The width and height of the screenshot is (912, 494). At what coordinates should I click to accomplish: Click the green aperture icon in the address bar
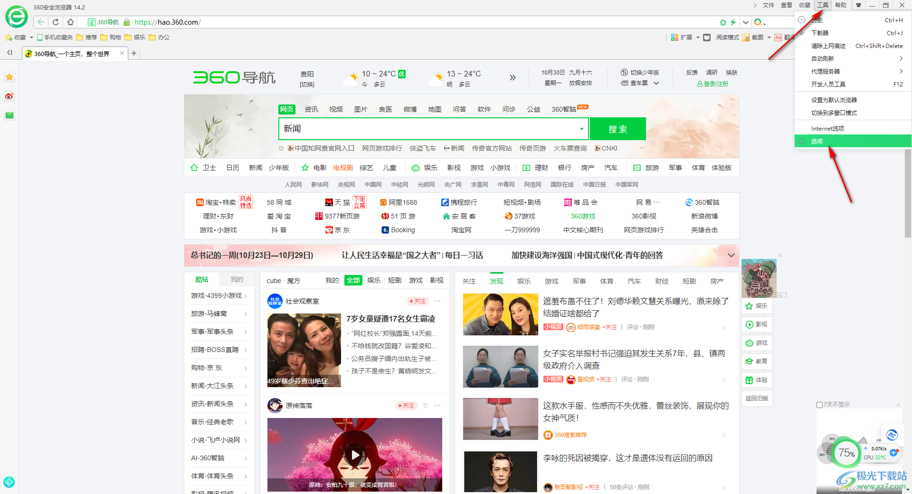(x=723, y=22)
